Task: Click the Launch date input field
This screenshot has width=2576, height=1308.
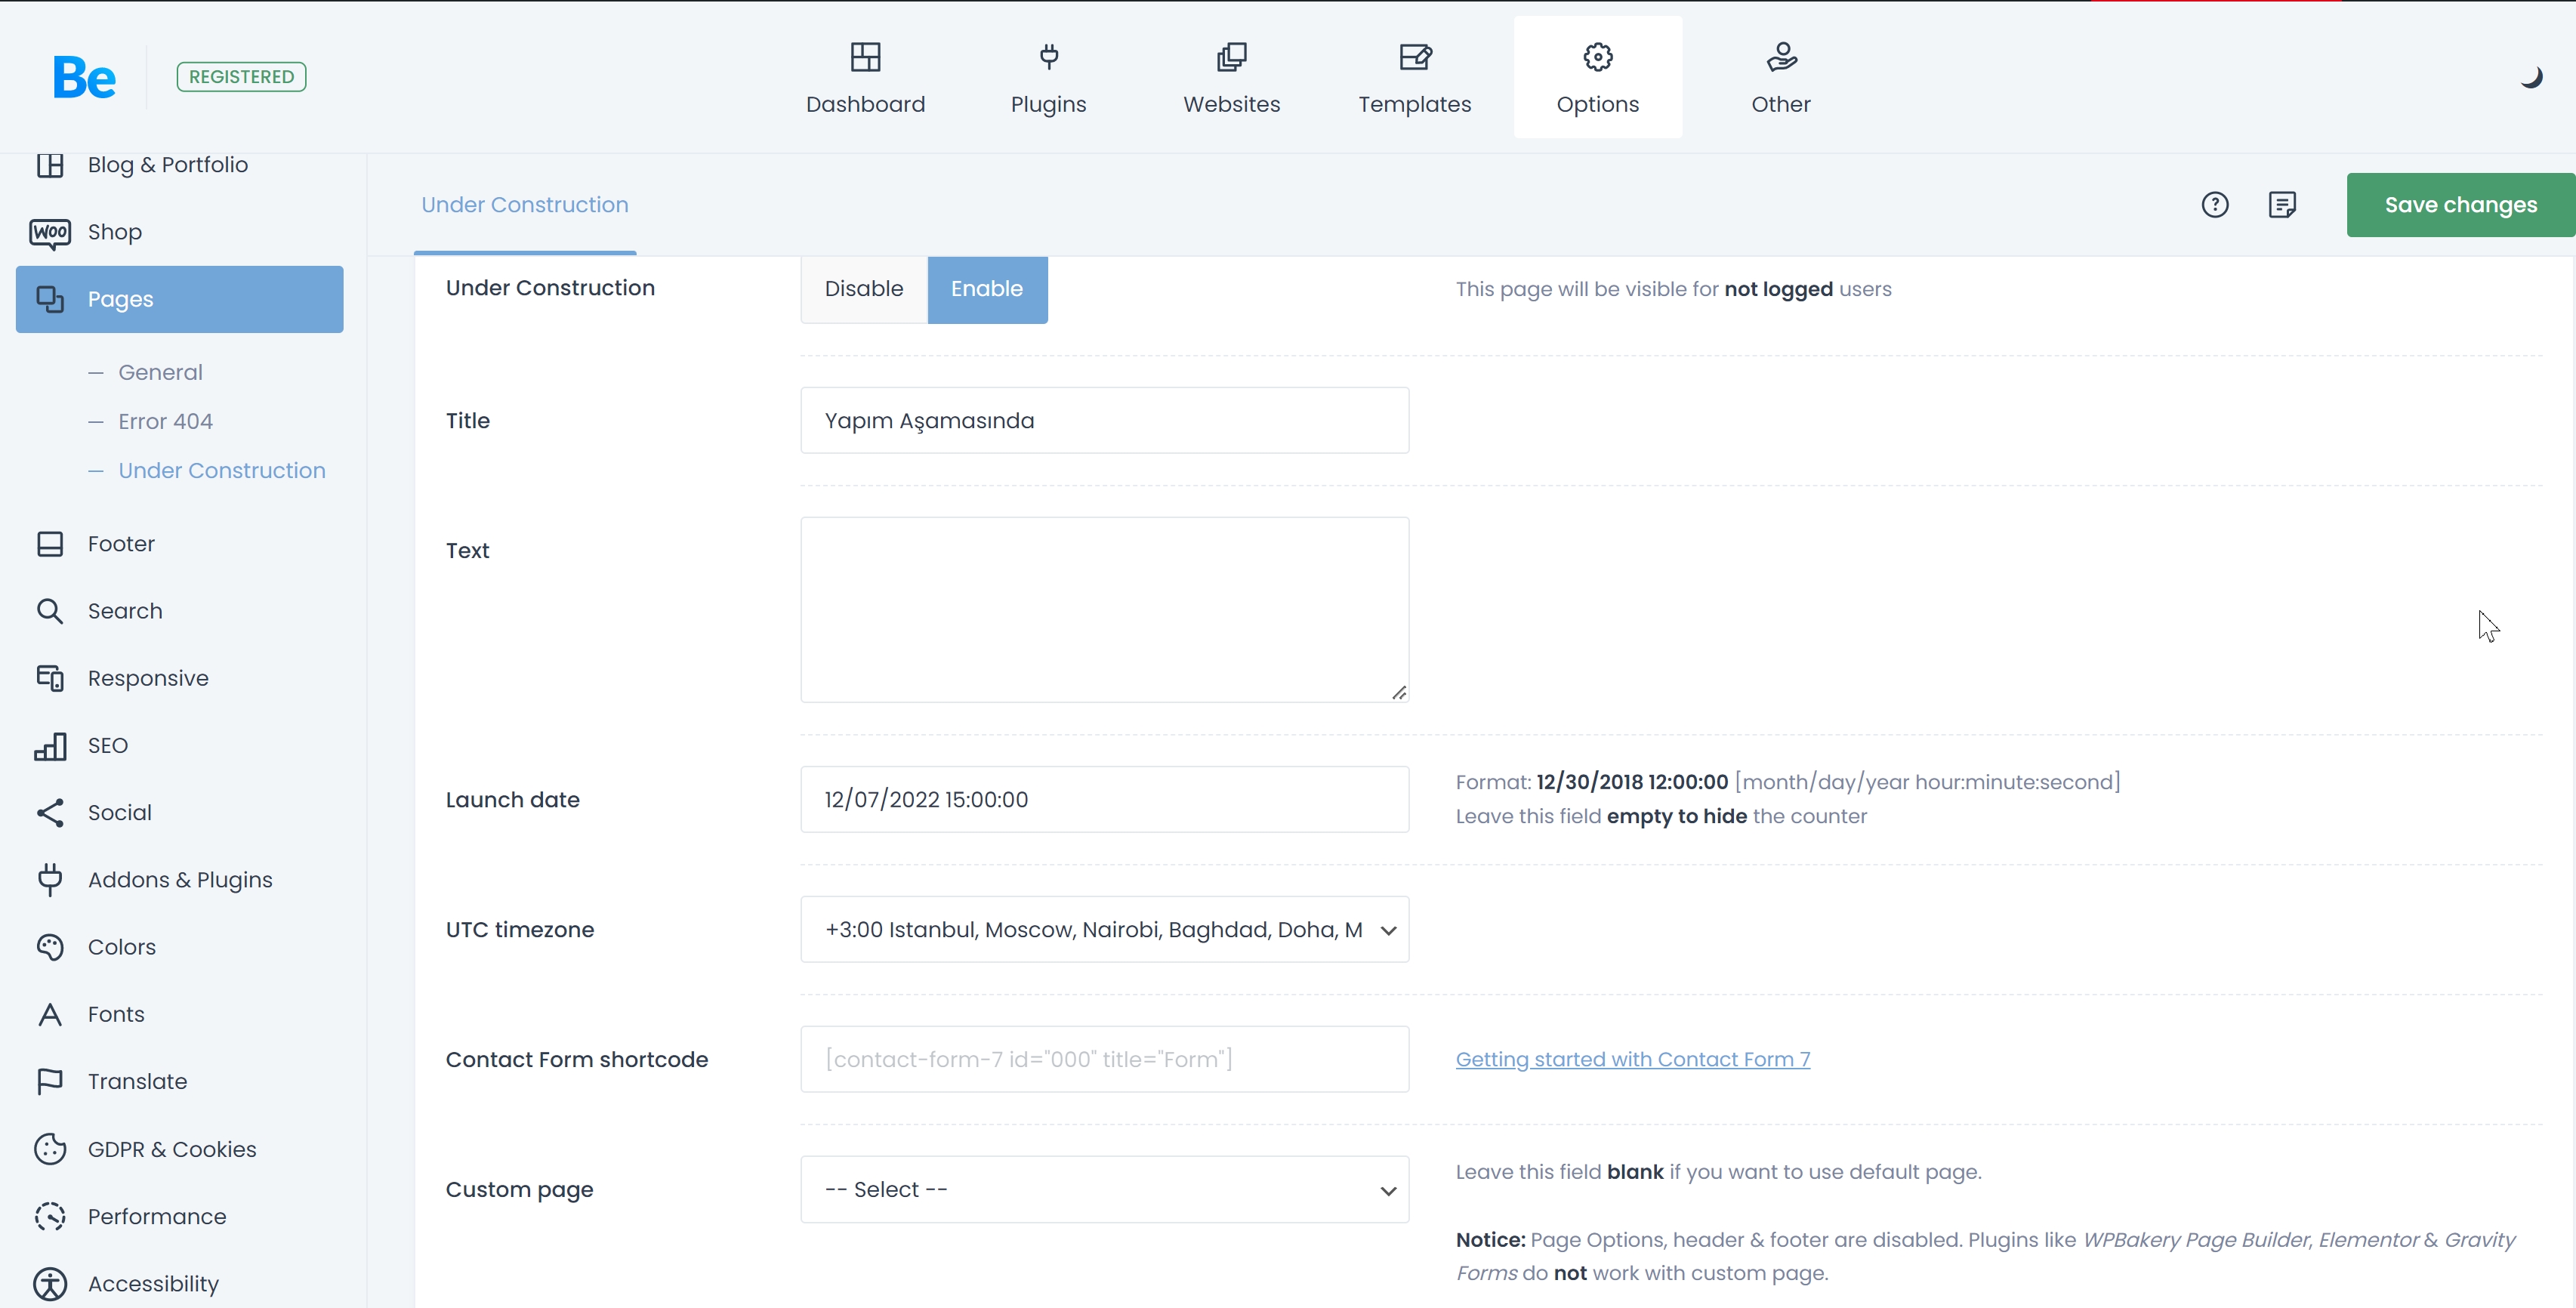Action: [1104, 800]
